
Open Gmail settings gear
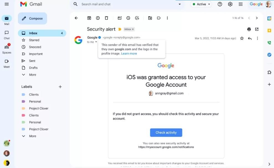(x=230, y=4)
